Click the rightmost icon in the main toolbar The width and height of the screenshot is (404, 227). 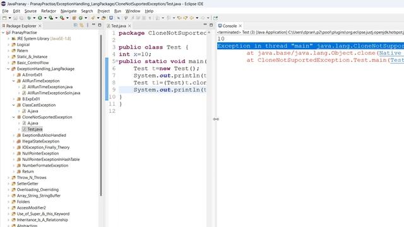click(x=215, y=18)
